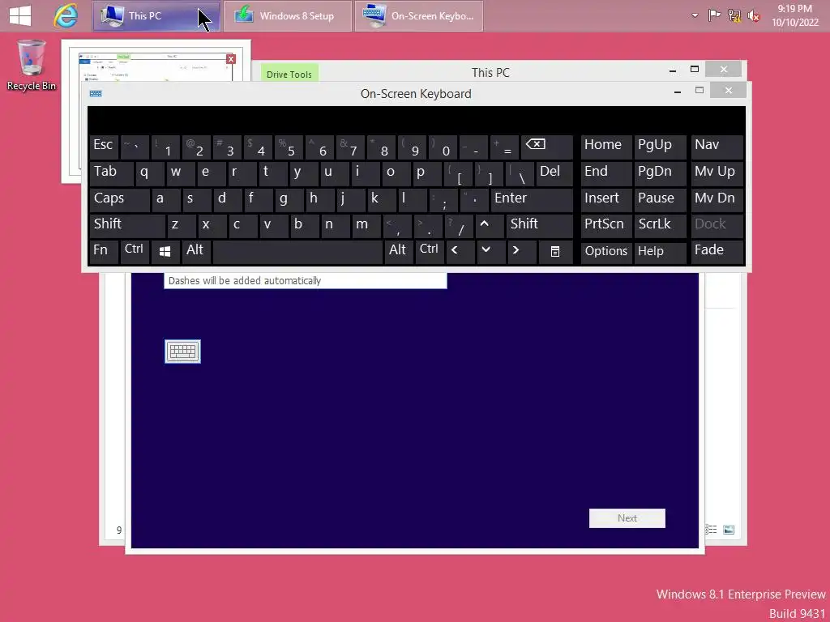
Task: Toggle the ScrLk key
Action: pos(660,225)
